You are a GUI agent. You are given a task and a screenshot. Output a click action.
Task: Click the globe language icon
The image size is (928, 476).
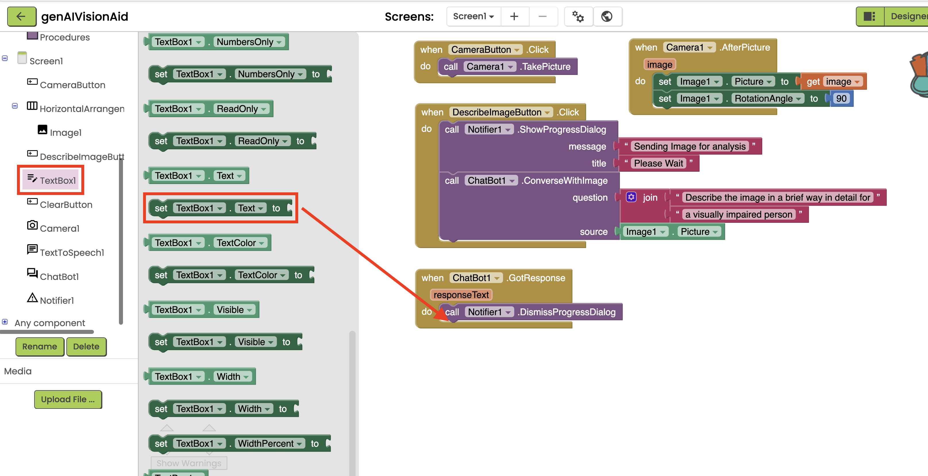coord(607,16)
